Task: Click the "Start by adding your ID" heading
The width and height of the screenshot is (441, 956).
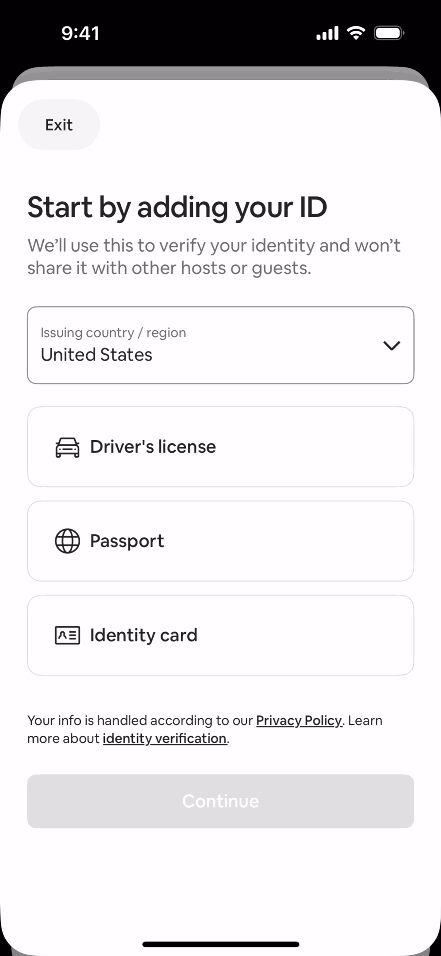Action: (x=177, y=207)
